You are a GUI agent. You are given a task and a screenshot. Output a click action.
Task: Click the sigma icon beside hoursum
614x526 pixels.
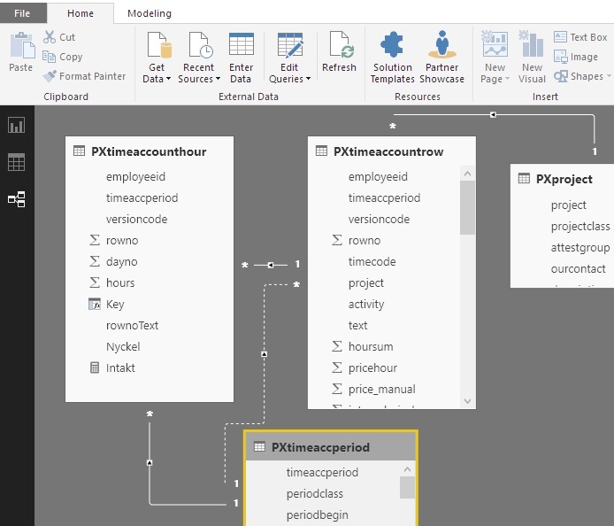point(337,346)
